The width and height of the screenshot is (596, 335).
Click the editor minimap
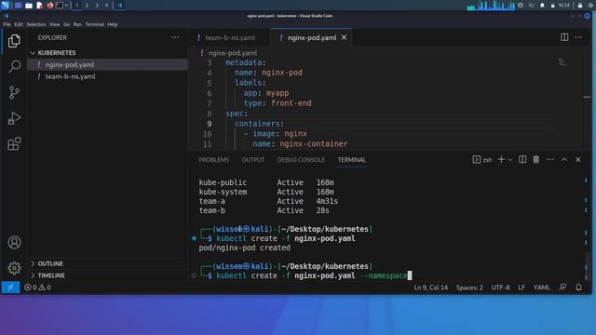(562, 62)
